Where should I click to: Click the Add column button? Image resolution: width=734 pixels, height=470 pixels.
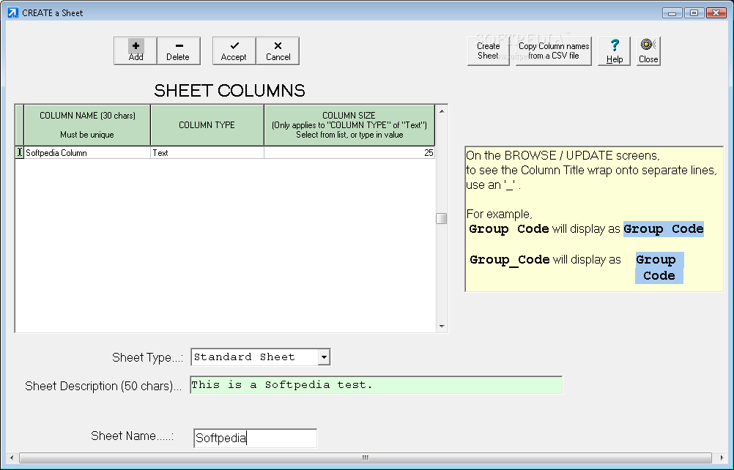[x=136, y=51]
